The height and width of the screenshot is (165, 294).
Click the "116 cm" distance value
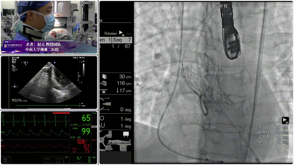point(124,83)
